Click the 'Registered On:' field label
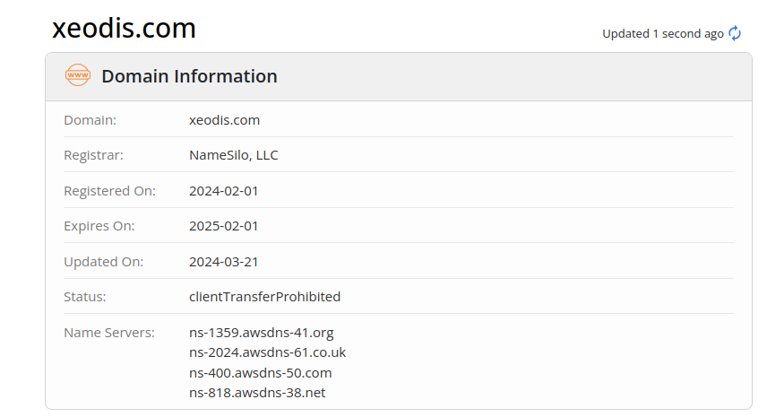This screenshot has height=417, width=767. (x=109, y=190)
